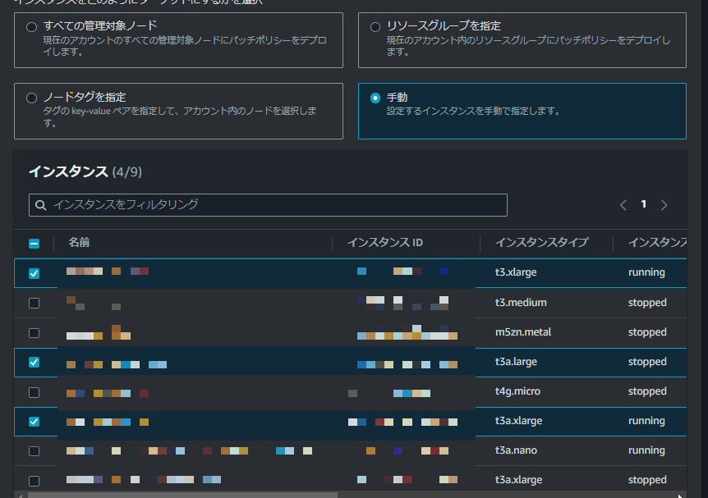Sort the table by 名前 column

tap(78, 243)
